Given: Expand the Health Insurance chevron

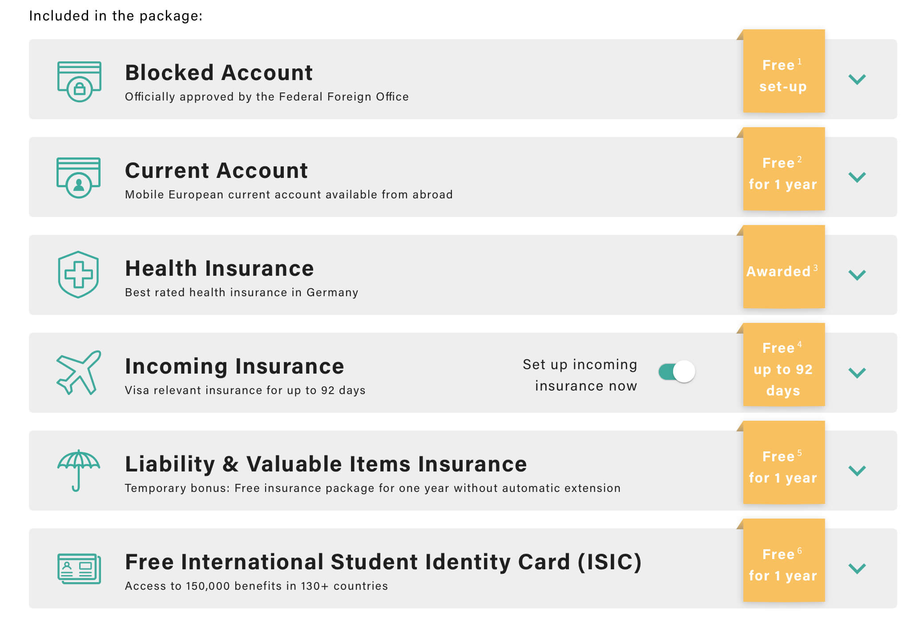Looking at the screenshot, I should click(857, 275).
